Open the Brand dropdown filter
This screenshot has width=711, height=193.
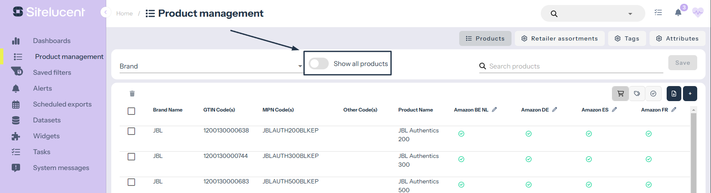pyautogui.click(x=211, y=66)
